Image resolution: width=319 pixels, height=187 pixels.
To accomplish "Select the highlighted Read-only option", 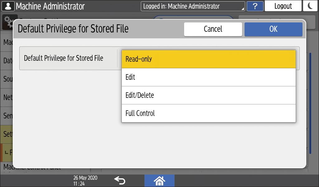I will (x=208, y=59).
